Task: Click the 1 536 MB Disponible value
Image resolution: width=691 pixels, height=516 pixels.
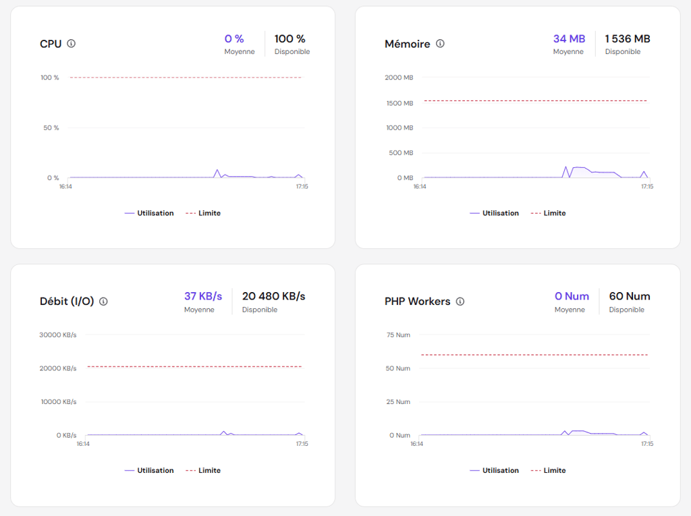Action: tap(627, 38)
